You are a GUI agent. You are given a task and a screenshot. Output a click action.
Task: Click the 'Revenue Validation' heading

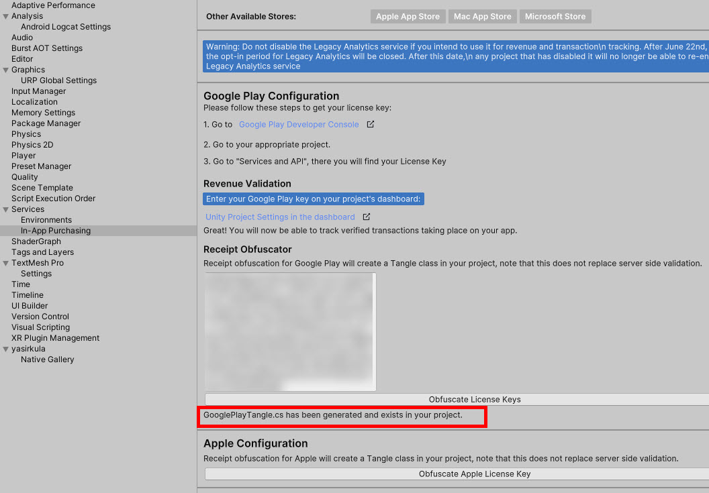[247, 184]
